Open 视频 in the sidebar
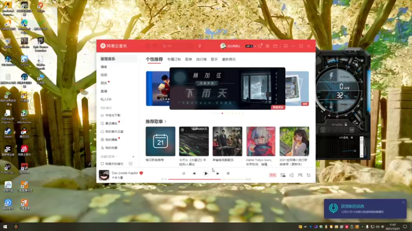The image size is (412, 231). pos(104,75)
